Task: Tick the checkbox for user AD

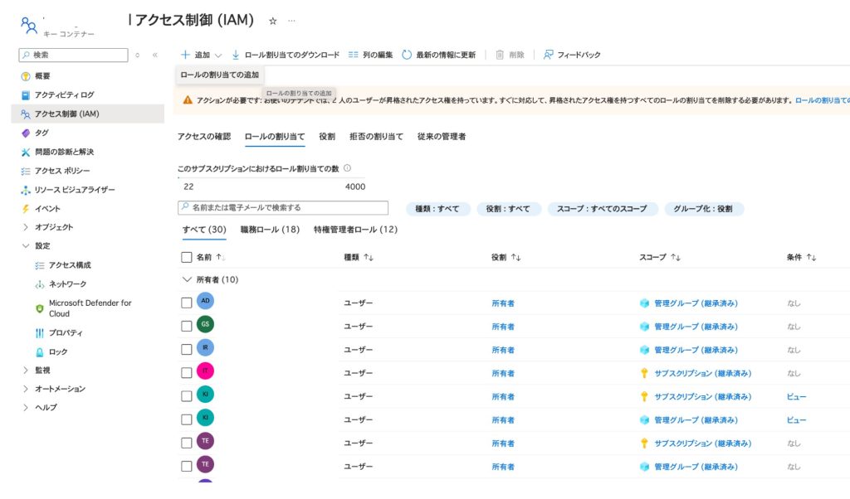Action: pyautogui.click(x=186, y=303)
